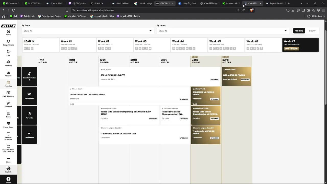This screenshot has width=327, height=184.
Task: Go back in browser history
Action: [x=3, y=10]
